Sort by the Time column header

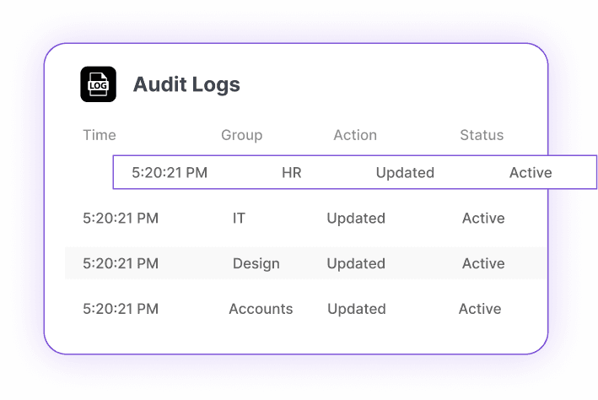point(100,135)
